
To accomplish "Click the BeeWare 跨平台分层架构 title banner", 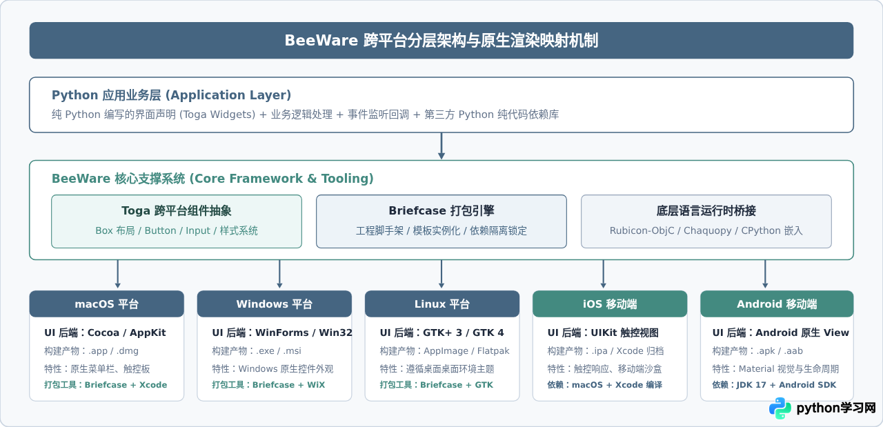I will pyautogui.click(x=441, y=41).
